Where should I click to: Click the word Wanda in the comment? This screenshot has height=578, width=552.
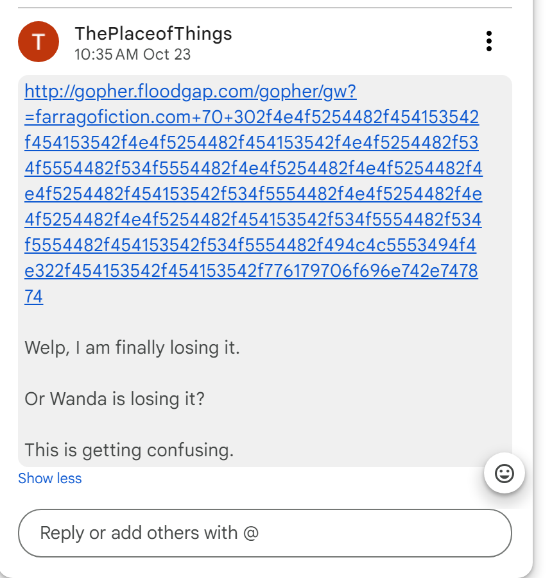pos(78,399)
